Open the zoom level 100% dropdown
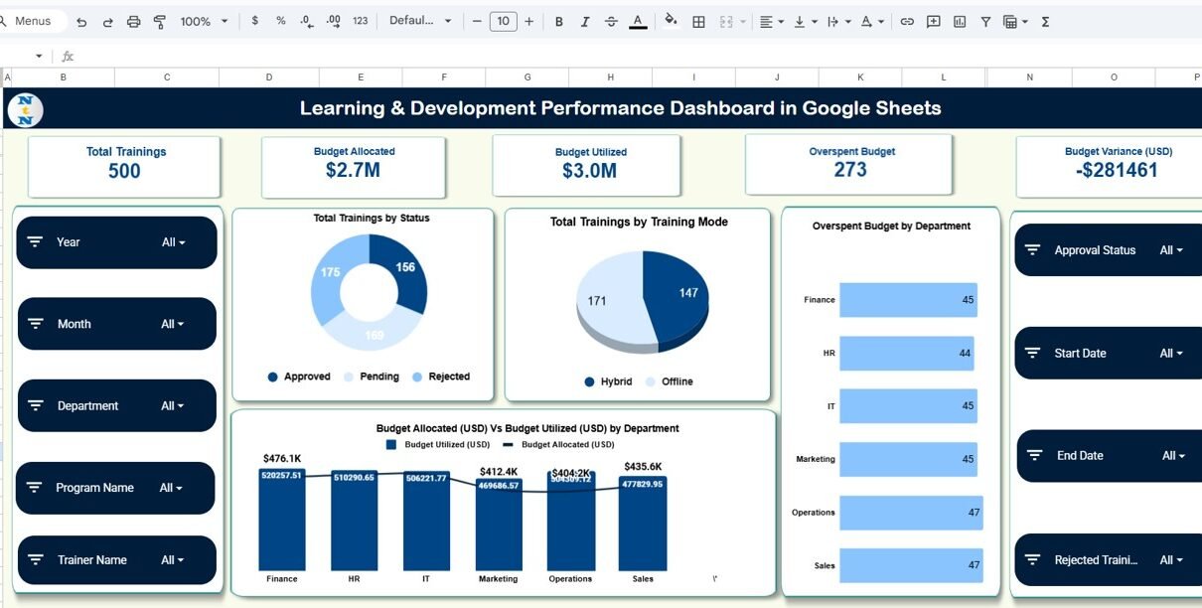Screen dimensions: 1202x608 204,22
